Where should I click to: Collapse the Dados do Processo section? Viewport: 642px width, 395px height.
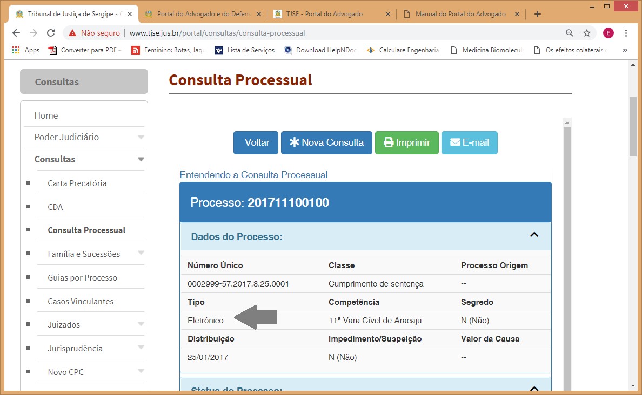534,235
